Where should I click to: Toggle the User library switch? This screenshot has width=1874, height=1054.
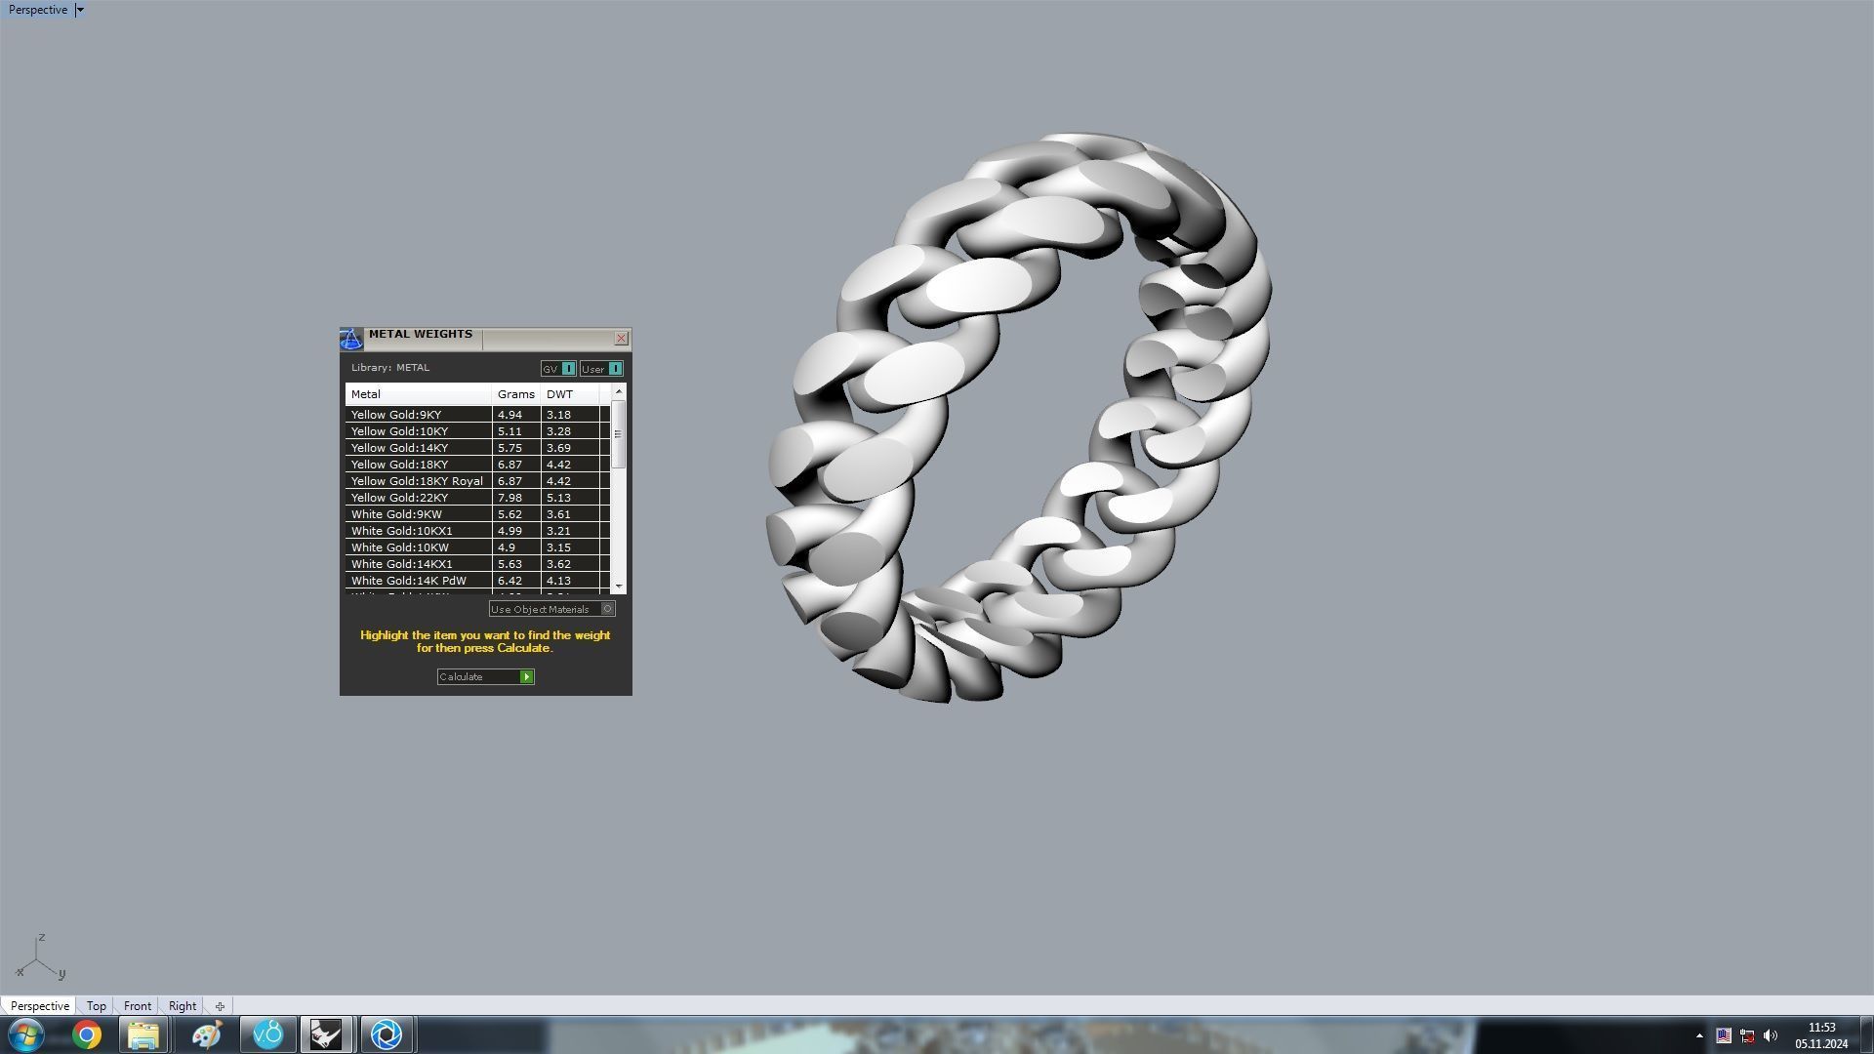click(601, 369)
